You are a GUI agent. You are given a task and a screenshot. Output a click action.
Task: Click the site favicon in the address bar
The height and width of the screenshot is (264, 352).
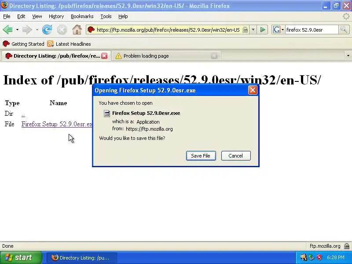point(91,29)
